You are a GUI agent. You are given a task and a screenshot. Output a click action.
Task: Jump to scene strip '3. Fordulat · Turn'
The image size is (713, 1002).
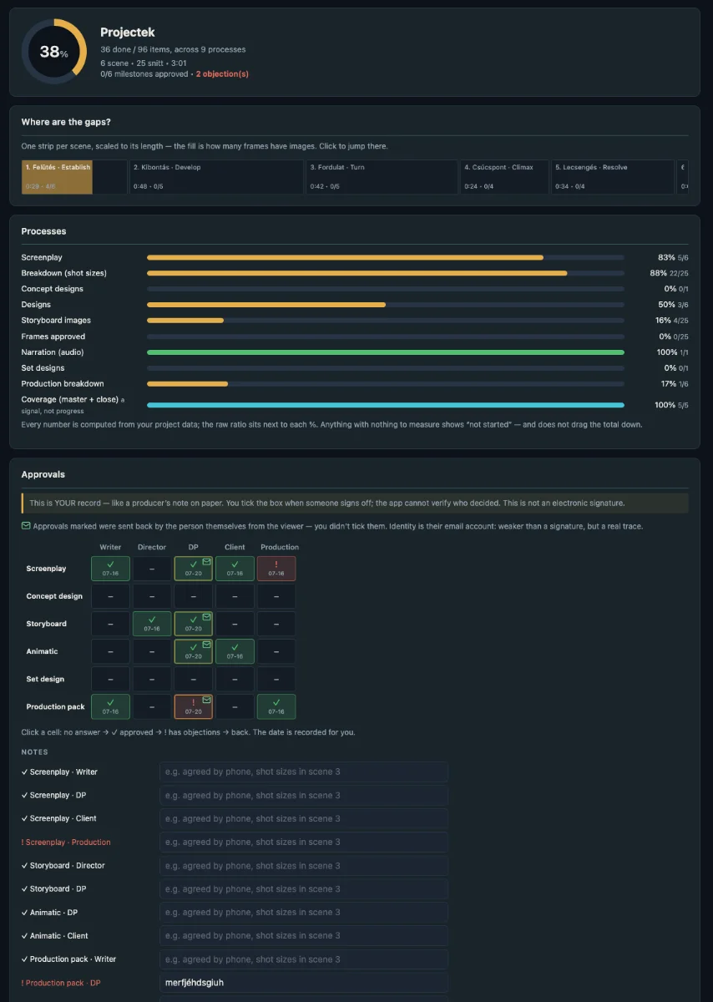click(382, 177)
